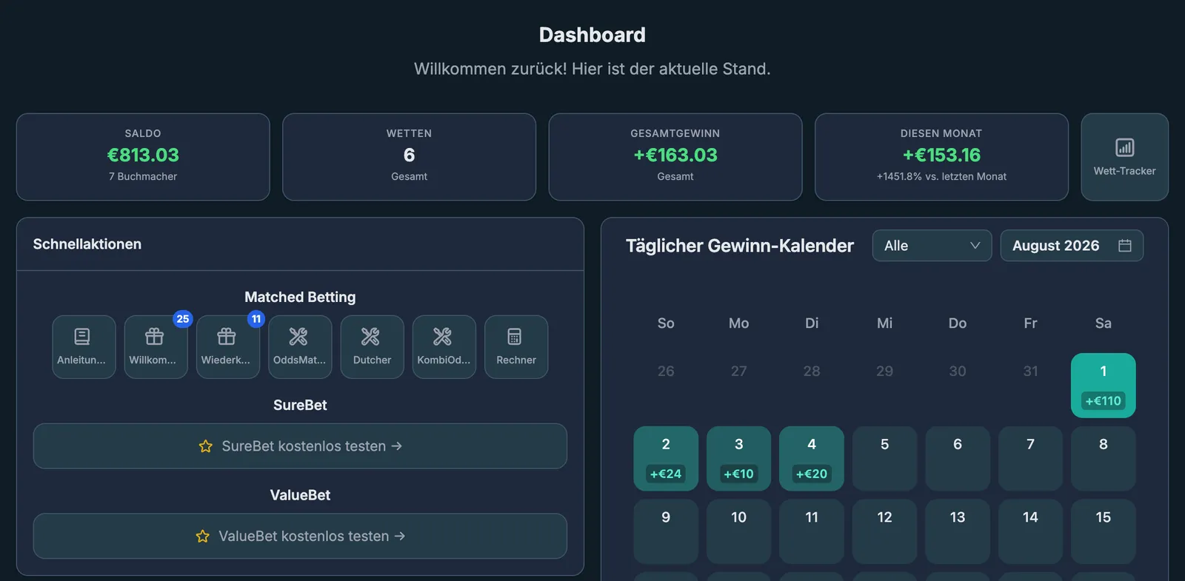Screen dimensions: 1185x581
Task: Click '+1451.8% vs. letzten Monat' text
Action: click(941, 176)
